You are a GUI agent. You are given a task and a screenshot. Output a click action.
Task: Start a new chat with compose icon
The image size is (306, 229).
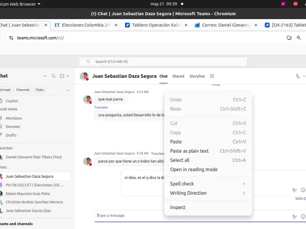[x=62, y=76]
